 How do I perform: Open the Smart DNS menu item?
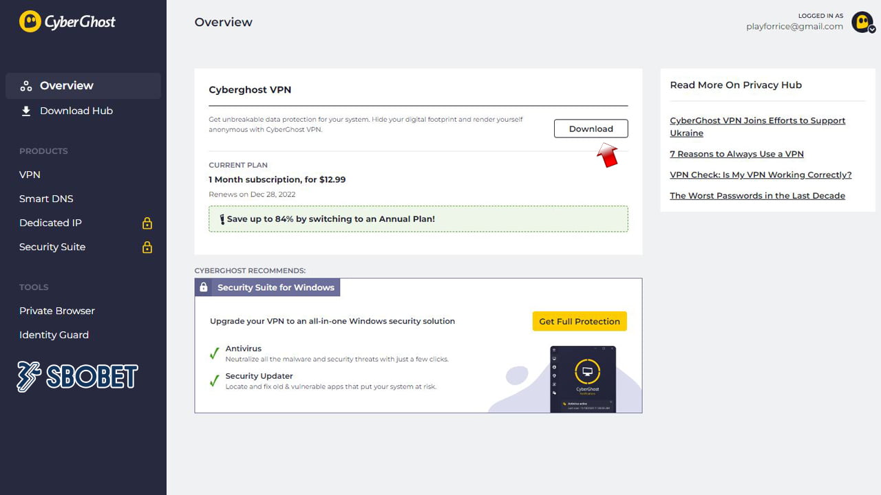(46, 199)
